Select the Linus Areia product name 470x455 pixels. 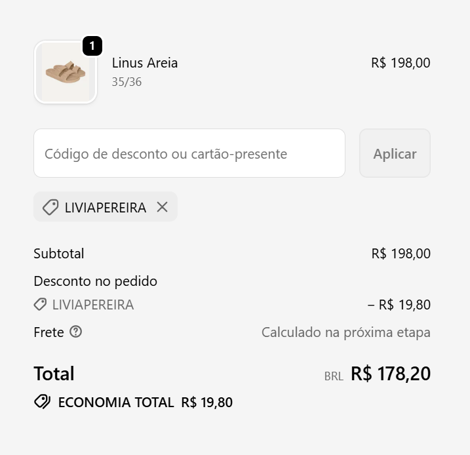coord(145,63)
